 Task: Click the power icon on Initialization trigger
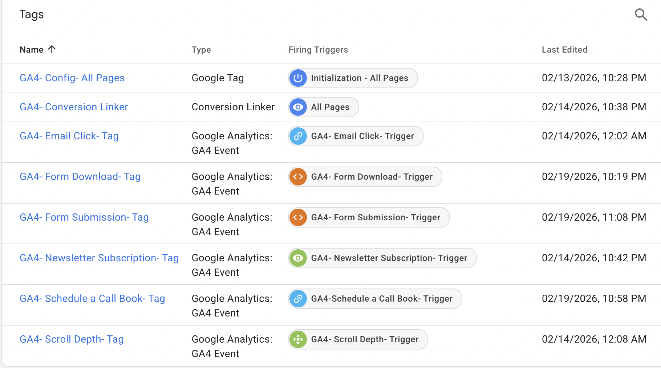298,78
